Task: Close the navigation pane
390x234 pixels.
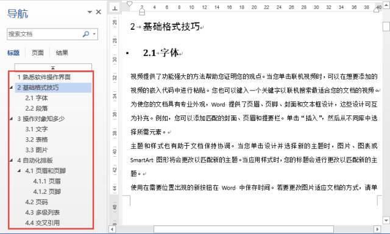Action: pos(99,12)
